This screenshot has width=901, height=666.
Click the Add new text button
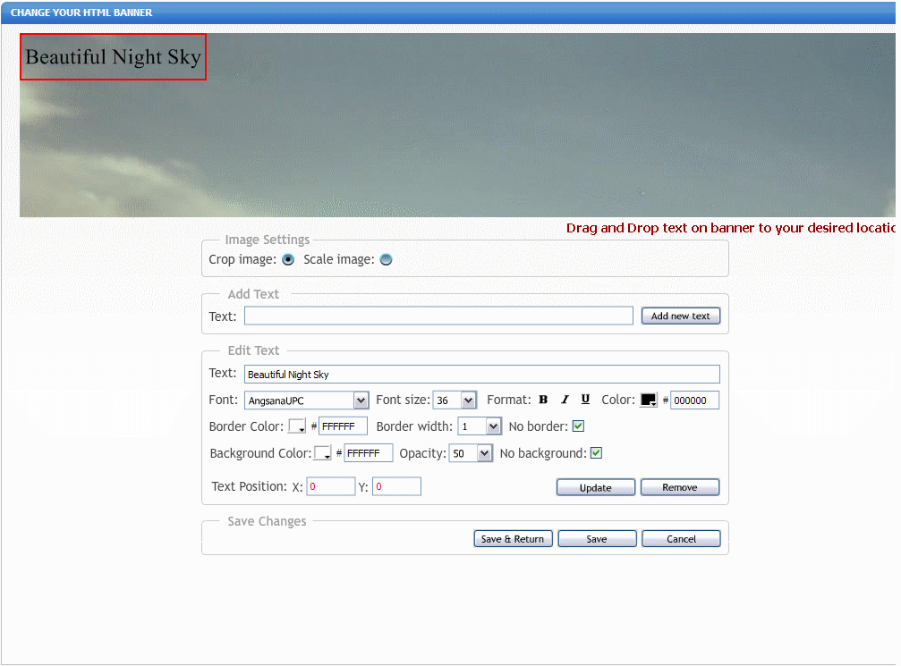(680, 316)
